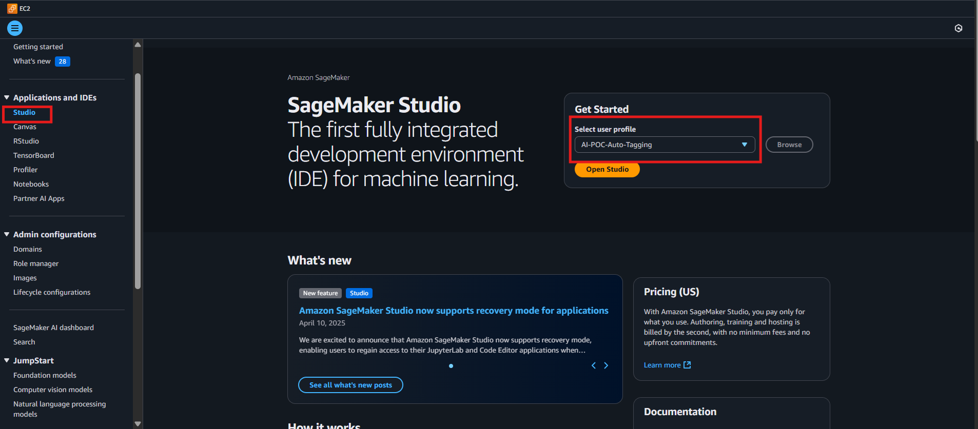Open the Select user profile dropdown
Image resolution: width=978 pixels, height=429 pixels.
click(x=664, y=145)
